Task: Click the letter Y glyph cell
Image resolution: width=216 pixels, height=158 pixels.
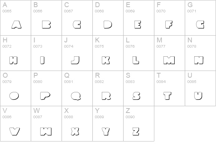Action: tap(108, 123)
